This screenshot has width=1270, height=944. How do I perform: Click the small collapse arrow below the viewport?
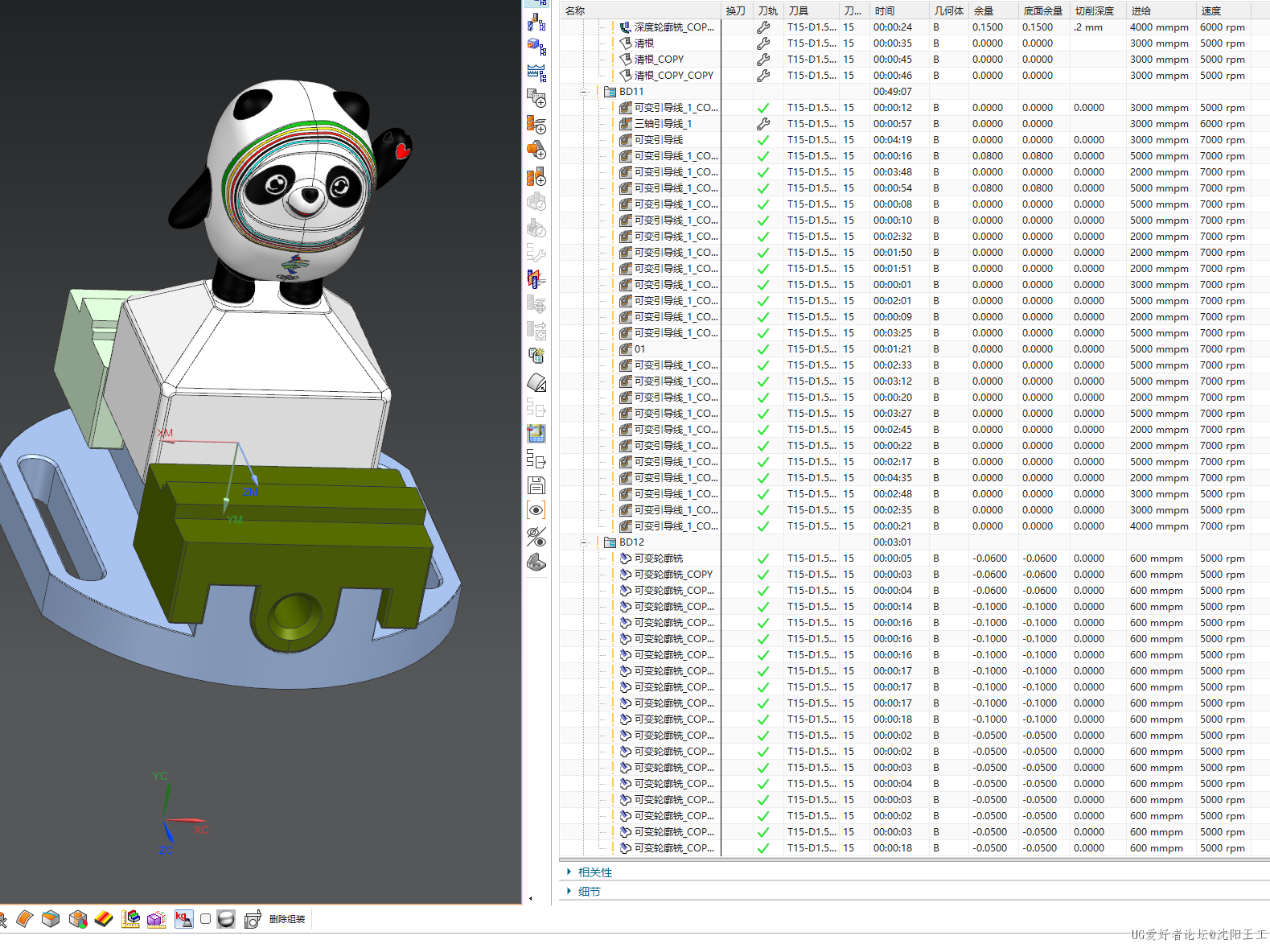[x=530, y=899]
